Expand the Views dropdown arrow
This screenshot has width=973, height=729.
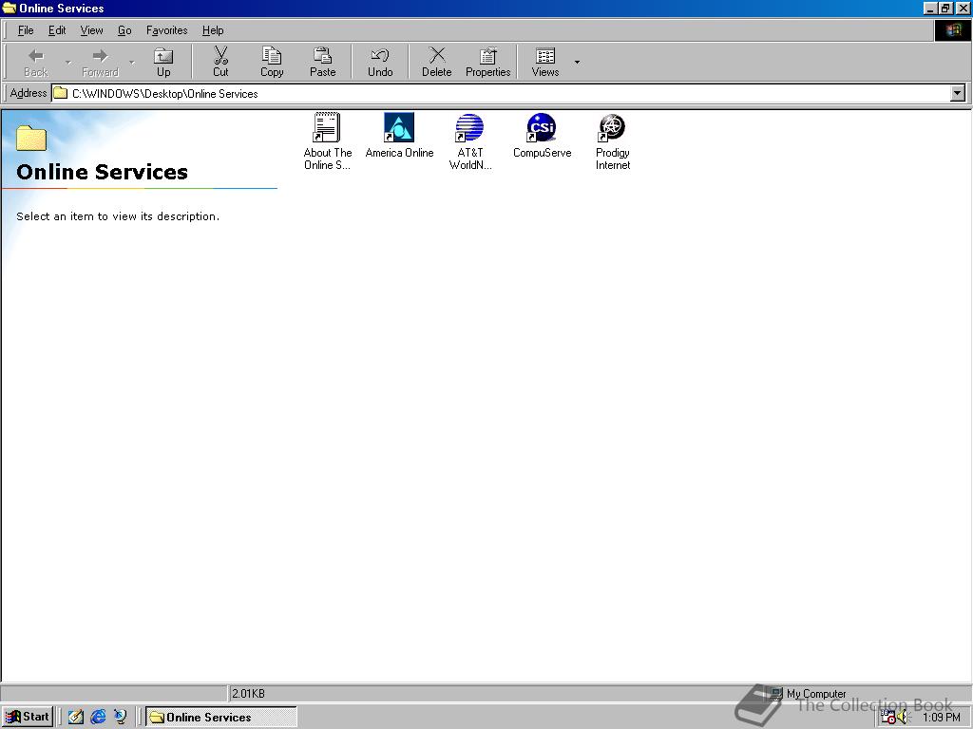coord(577,62)
